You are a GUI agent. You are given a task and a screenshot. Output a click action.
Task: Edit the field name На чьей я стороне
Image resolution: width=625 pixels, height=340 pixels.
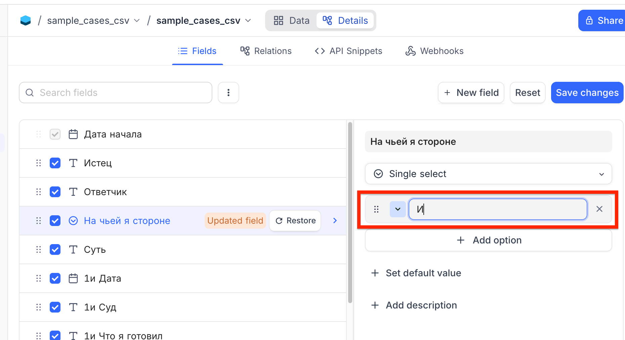tap(488, 141)
